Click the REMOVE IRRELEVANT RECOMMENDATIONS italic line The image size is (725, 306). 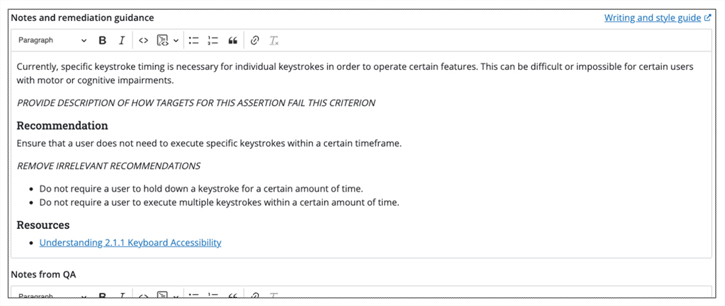(109, 166)
